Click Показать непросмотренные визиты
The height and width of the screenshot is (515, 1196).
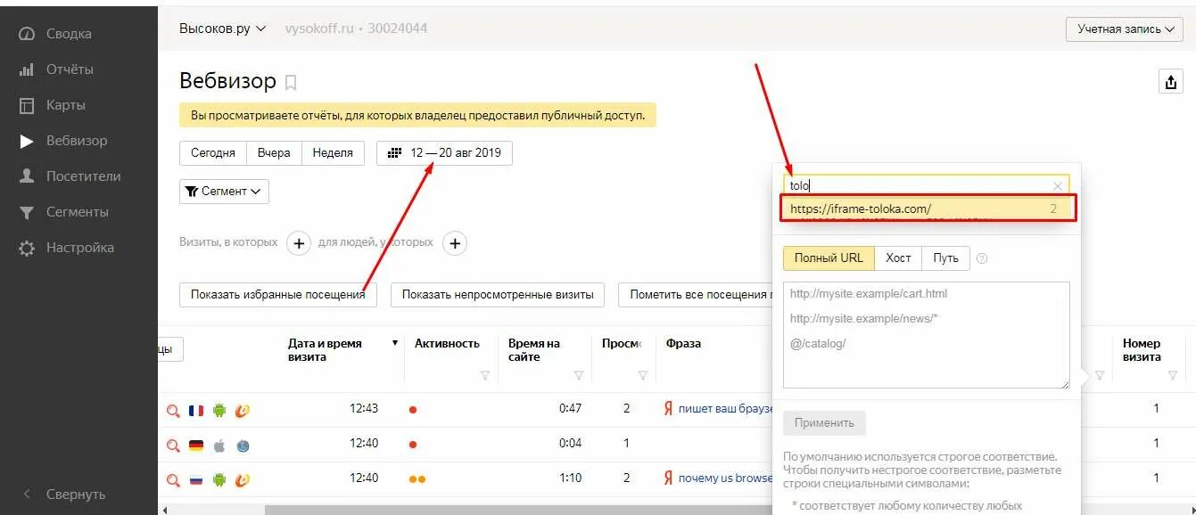(498, 295)
